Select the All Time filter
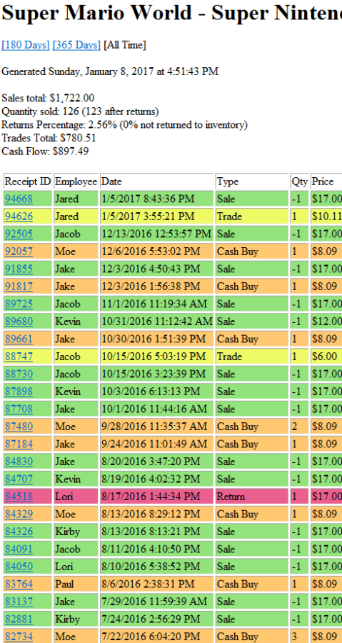Viewport: 342px width, 643px height. coord(124,45)
